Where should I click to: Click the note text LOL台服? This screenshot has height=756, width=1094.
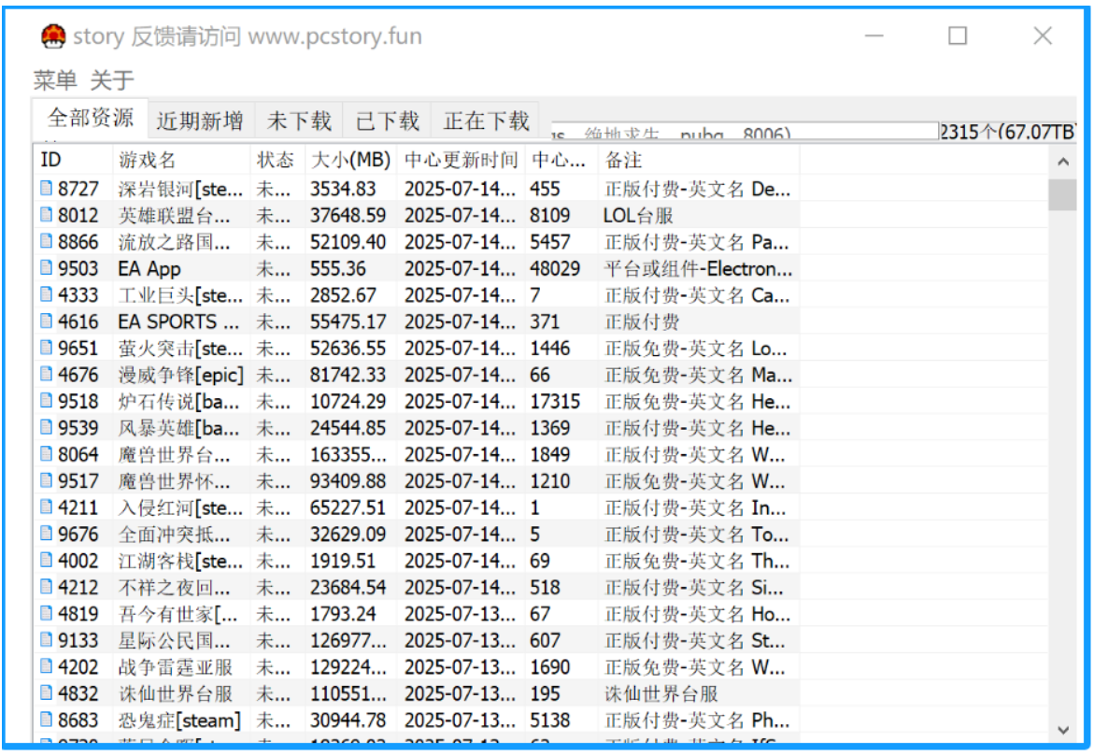[x=638, y=215]
